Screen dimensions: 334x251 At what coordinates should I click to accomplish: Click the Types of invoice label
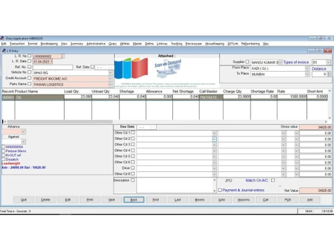[x=296, y=62]
